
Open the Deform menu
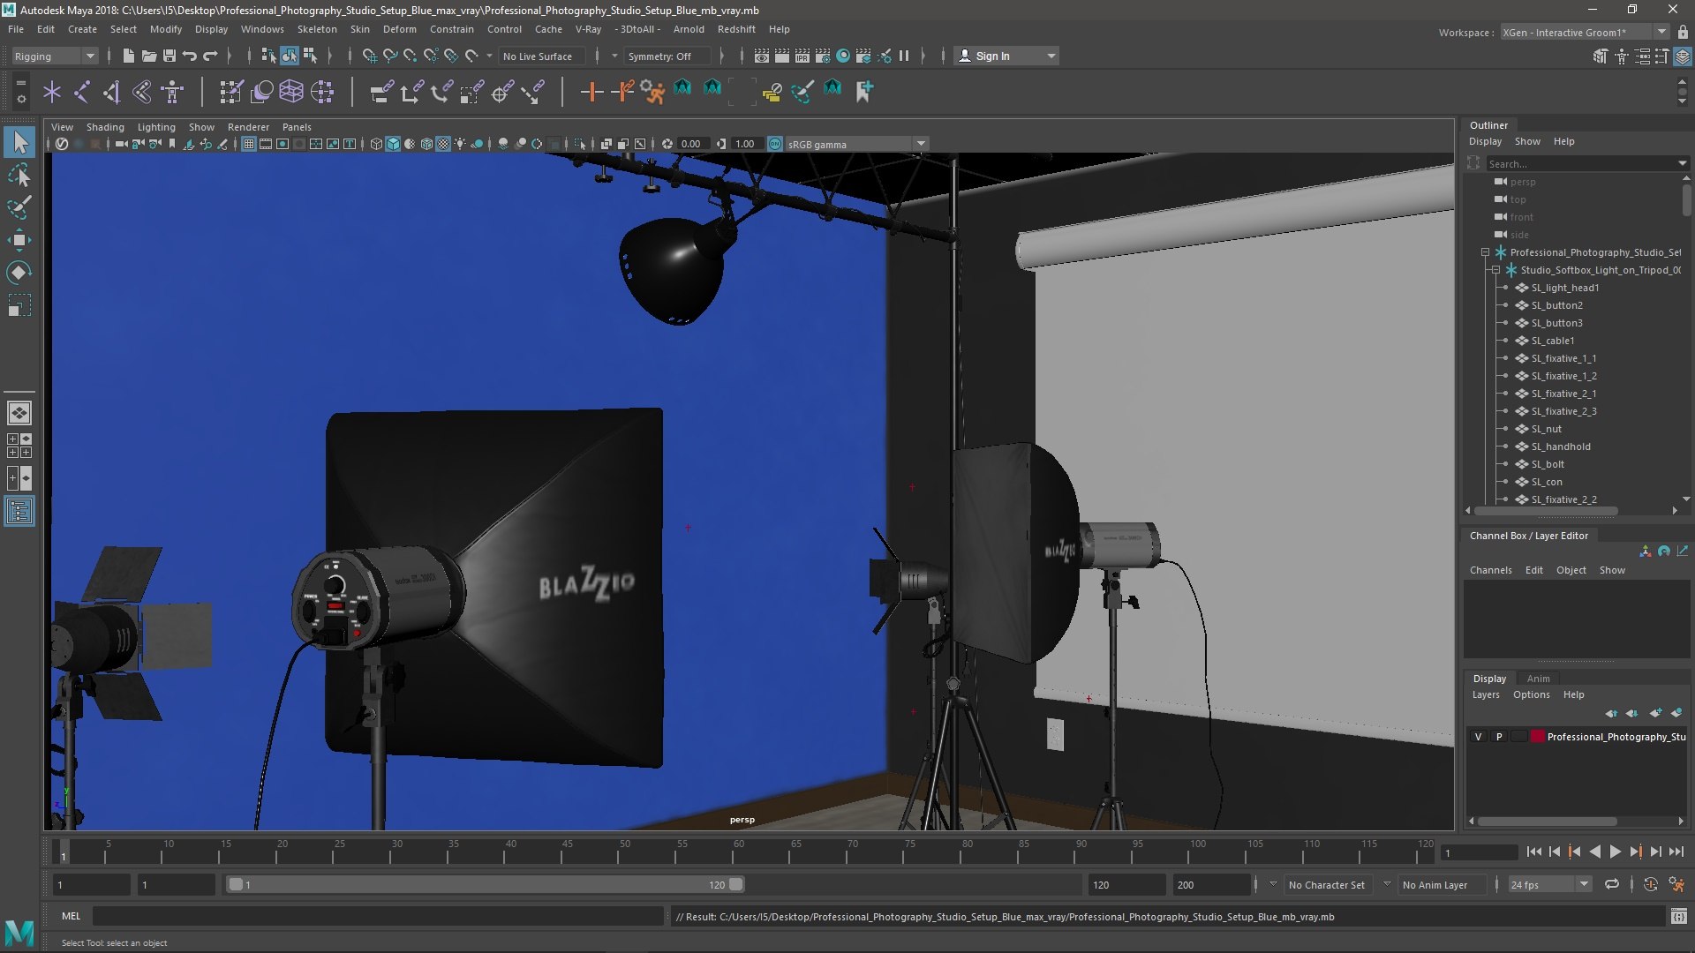pos(399,29)
